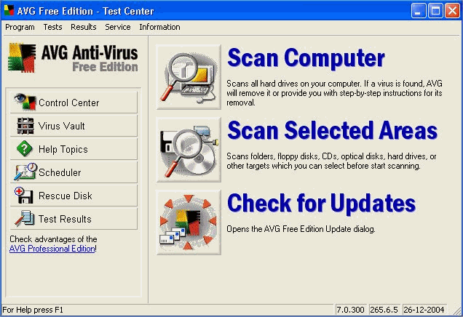The height and width of the screenshot is (317, 463).
Task: View Test Results via its label
Action: [x=65, y=219]
